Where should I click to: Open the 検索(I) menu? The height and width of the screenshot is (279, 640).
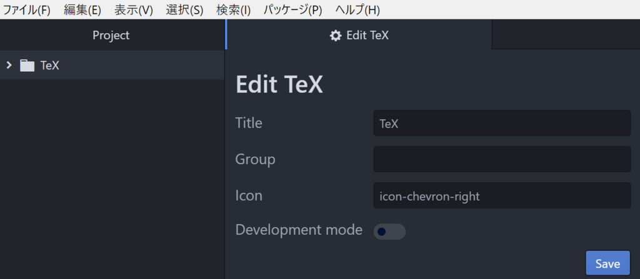click(234, 10)
